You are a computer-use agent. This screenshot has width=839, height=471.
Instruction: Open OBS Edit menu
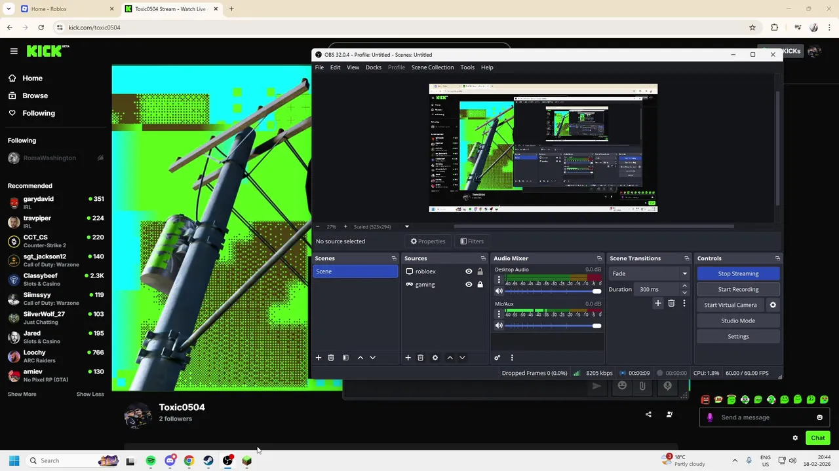[x=335, y=67]
